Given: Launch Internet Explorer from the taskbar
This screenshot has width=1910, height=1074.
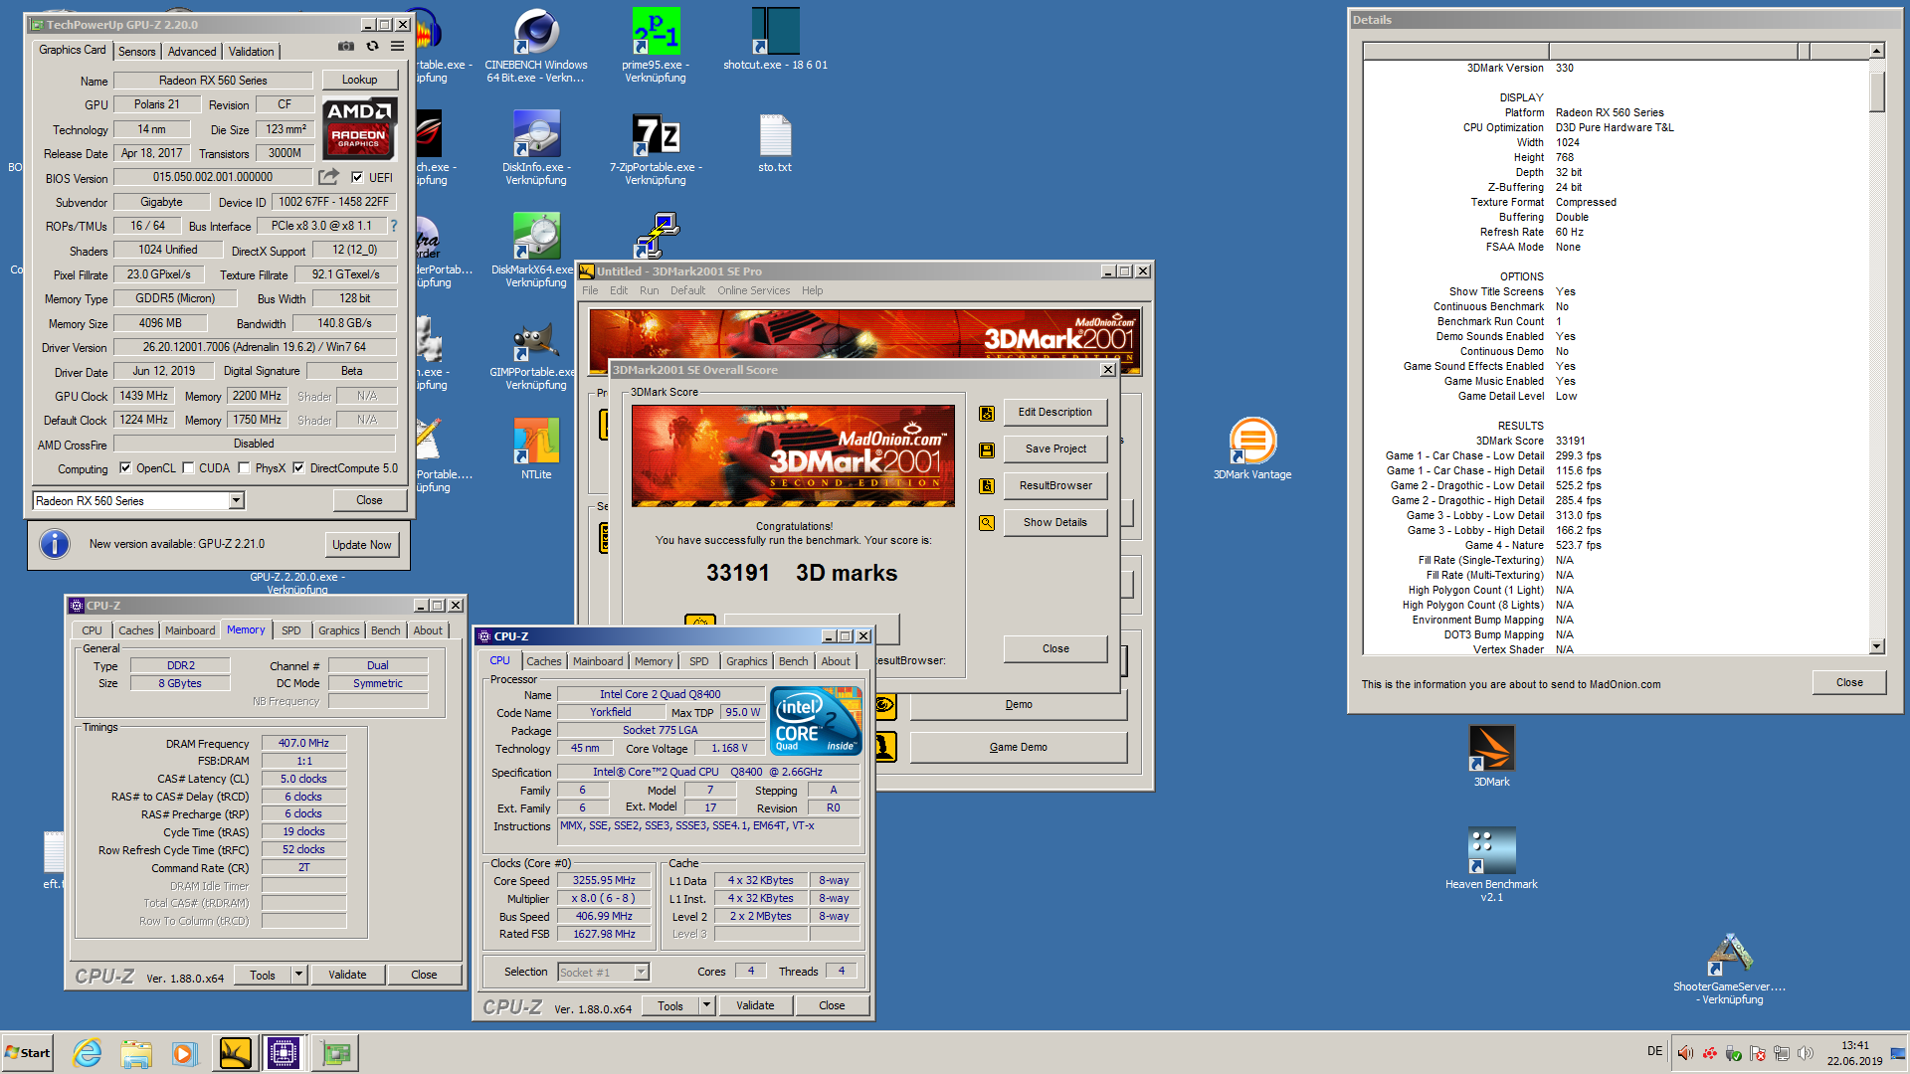Looking at the screenshot, I should pyautogui.click(x=88, y=1053).
